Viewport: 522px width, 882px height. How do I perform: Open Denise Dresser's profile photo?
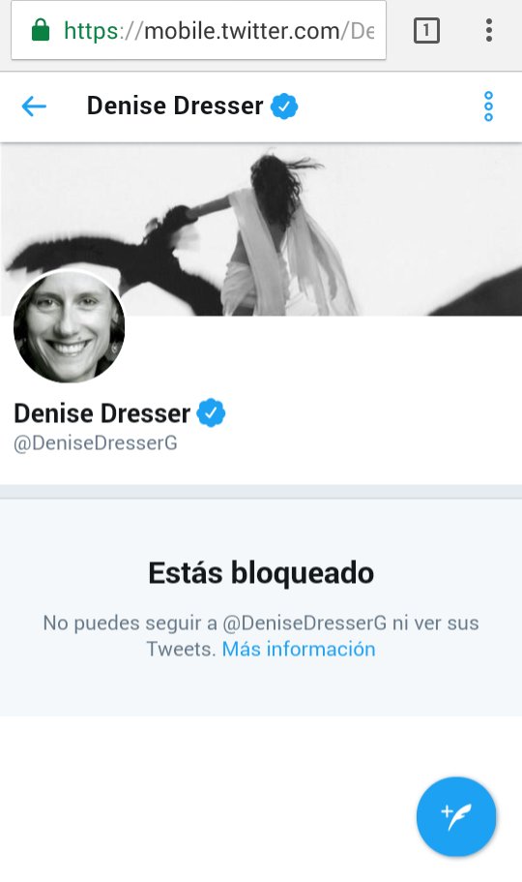pyautogui.click(x=69, y=327)
